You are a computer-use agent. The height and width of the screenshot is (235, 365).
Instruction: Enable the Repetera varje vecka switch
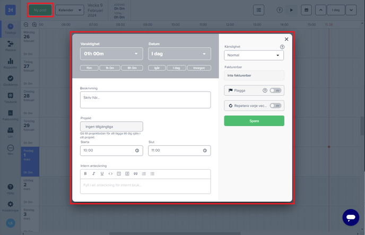pos(275,106)
